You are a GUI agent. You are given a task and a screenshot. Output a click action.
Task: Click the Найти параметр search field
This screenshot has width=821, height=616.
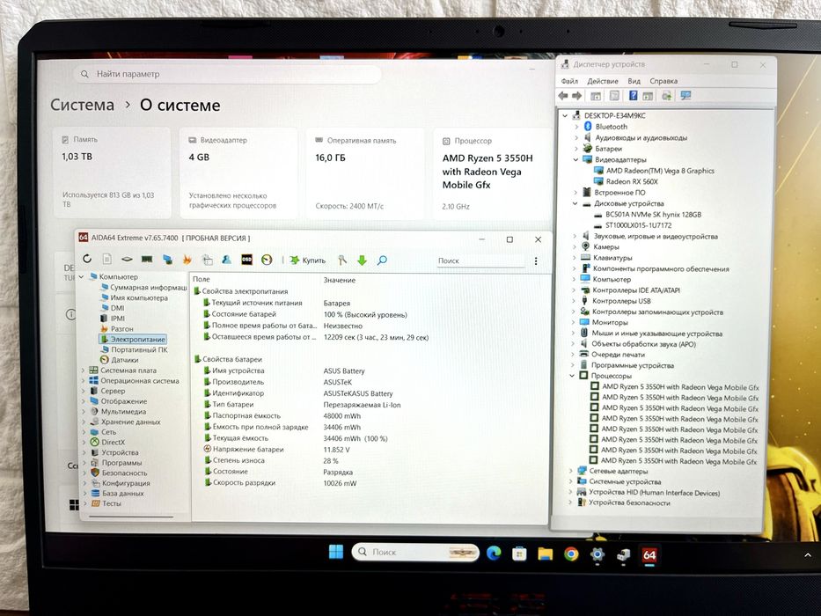[227, 75]
